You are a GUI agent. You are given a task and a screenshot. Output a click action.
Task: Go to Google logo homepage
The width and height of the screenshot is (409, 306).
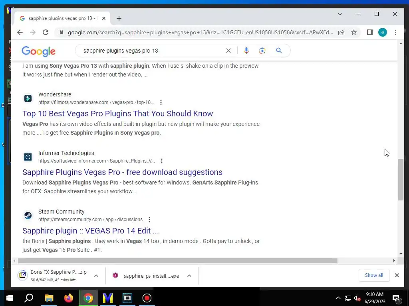pos(39,51)
